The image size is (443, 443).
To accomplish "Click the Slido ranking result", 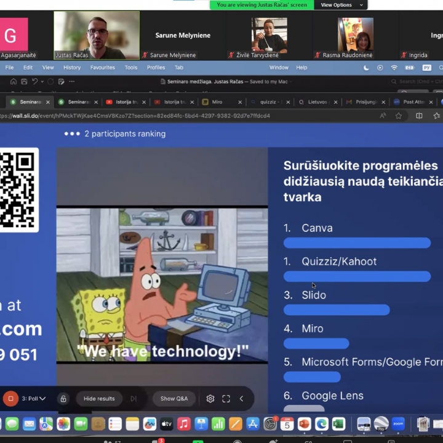I will point(337,302).
